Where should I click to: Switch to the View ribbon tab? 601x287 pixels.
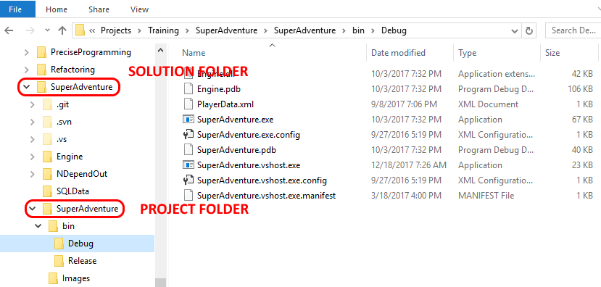(139, 9)
